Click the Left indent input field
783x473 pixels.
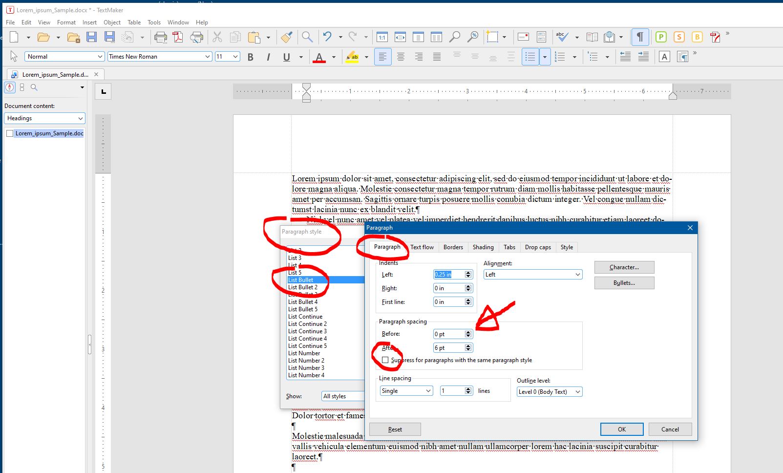tap(448, 275)
